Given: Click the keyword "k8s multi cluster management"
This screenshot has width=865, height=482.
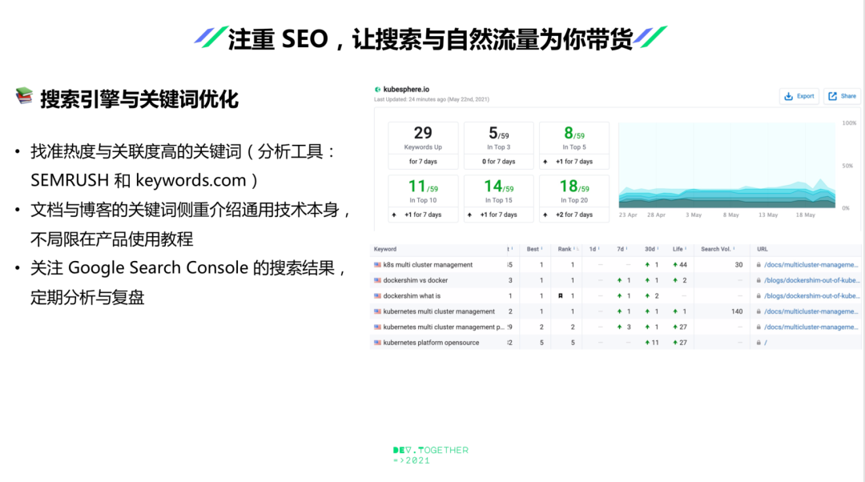Looking at the screenshot, I should click(x=428, y=265).
